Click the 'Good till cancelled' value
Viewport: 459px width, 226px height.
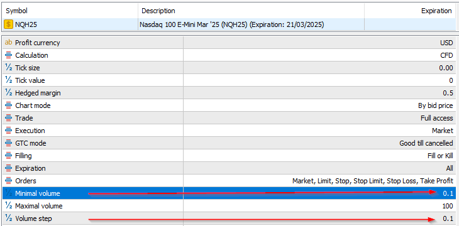426,143
